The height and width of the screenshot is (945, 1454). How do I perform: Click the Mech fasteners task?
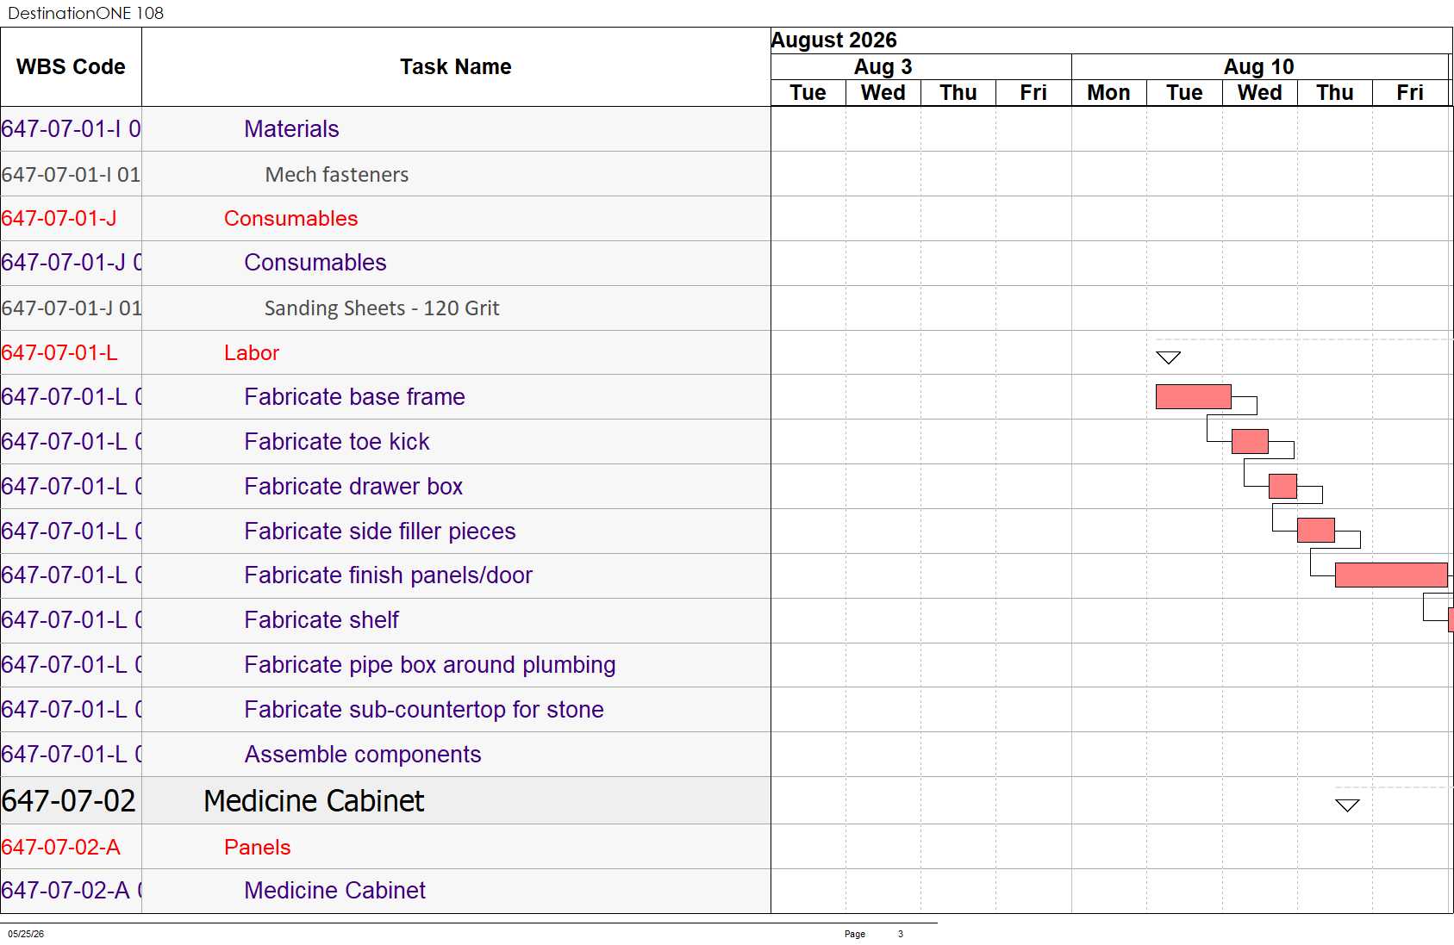tap(337, 175)
